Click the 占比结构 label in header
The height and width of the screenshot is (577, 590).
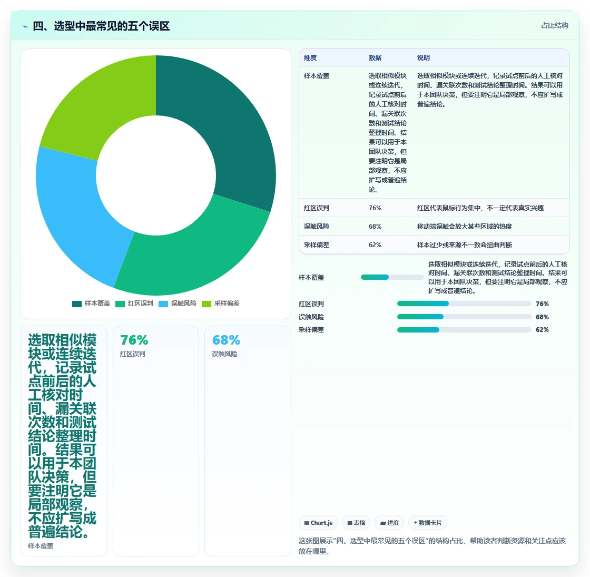[554, 26]
